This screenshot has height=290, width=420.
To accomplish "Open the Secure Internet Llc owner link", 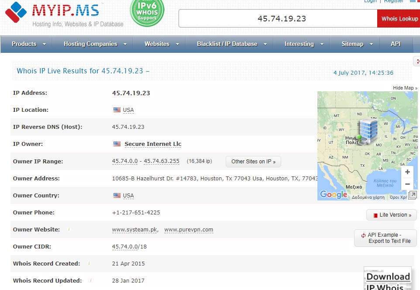I will (x=153, y=144).
